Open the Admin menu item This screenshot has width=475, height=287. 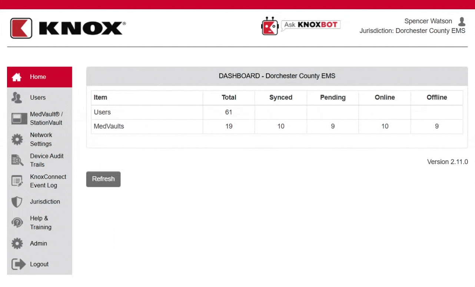tap(40, 244)
